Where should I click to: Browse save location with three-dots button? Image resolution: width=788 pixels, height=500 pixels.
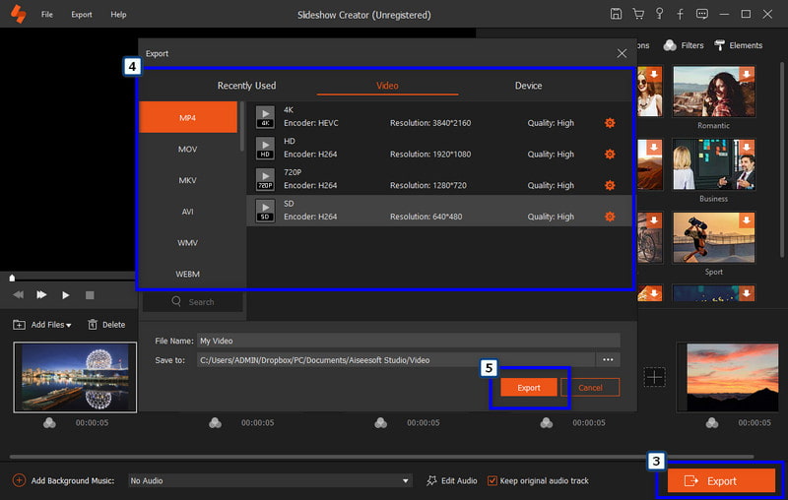(609, 360)
